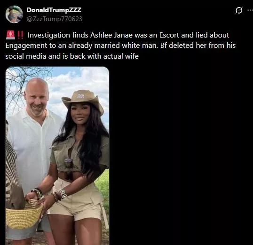
Task: Open the Grok explain-post icon
Action: coord(239,10)
